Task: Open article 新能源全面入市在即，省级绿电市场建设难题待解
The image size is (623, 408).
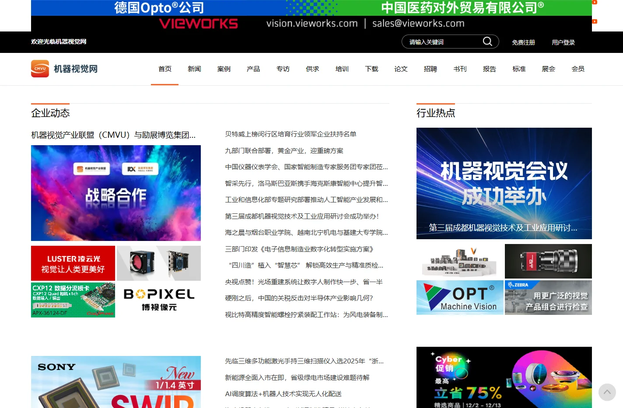Action: pos(297,378)
